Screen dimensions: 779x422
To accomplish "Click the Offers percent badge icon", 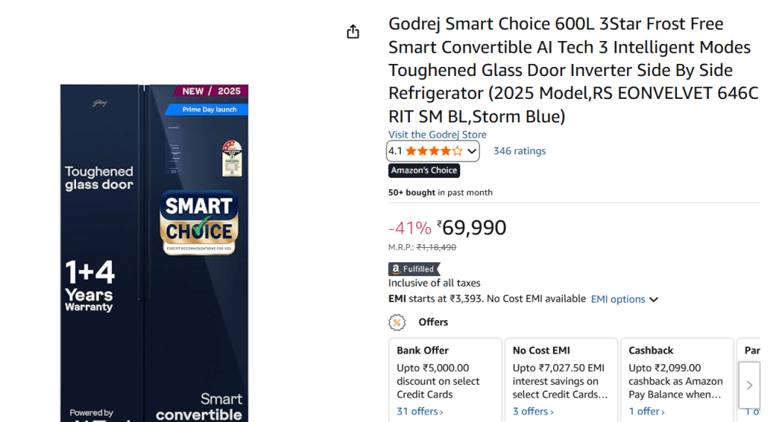I will (397, 322).
